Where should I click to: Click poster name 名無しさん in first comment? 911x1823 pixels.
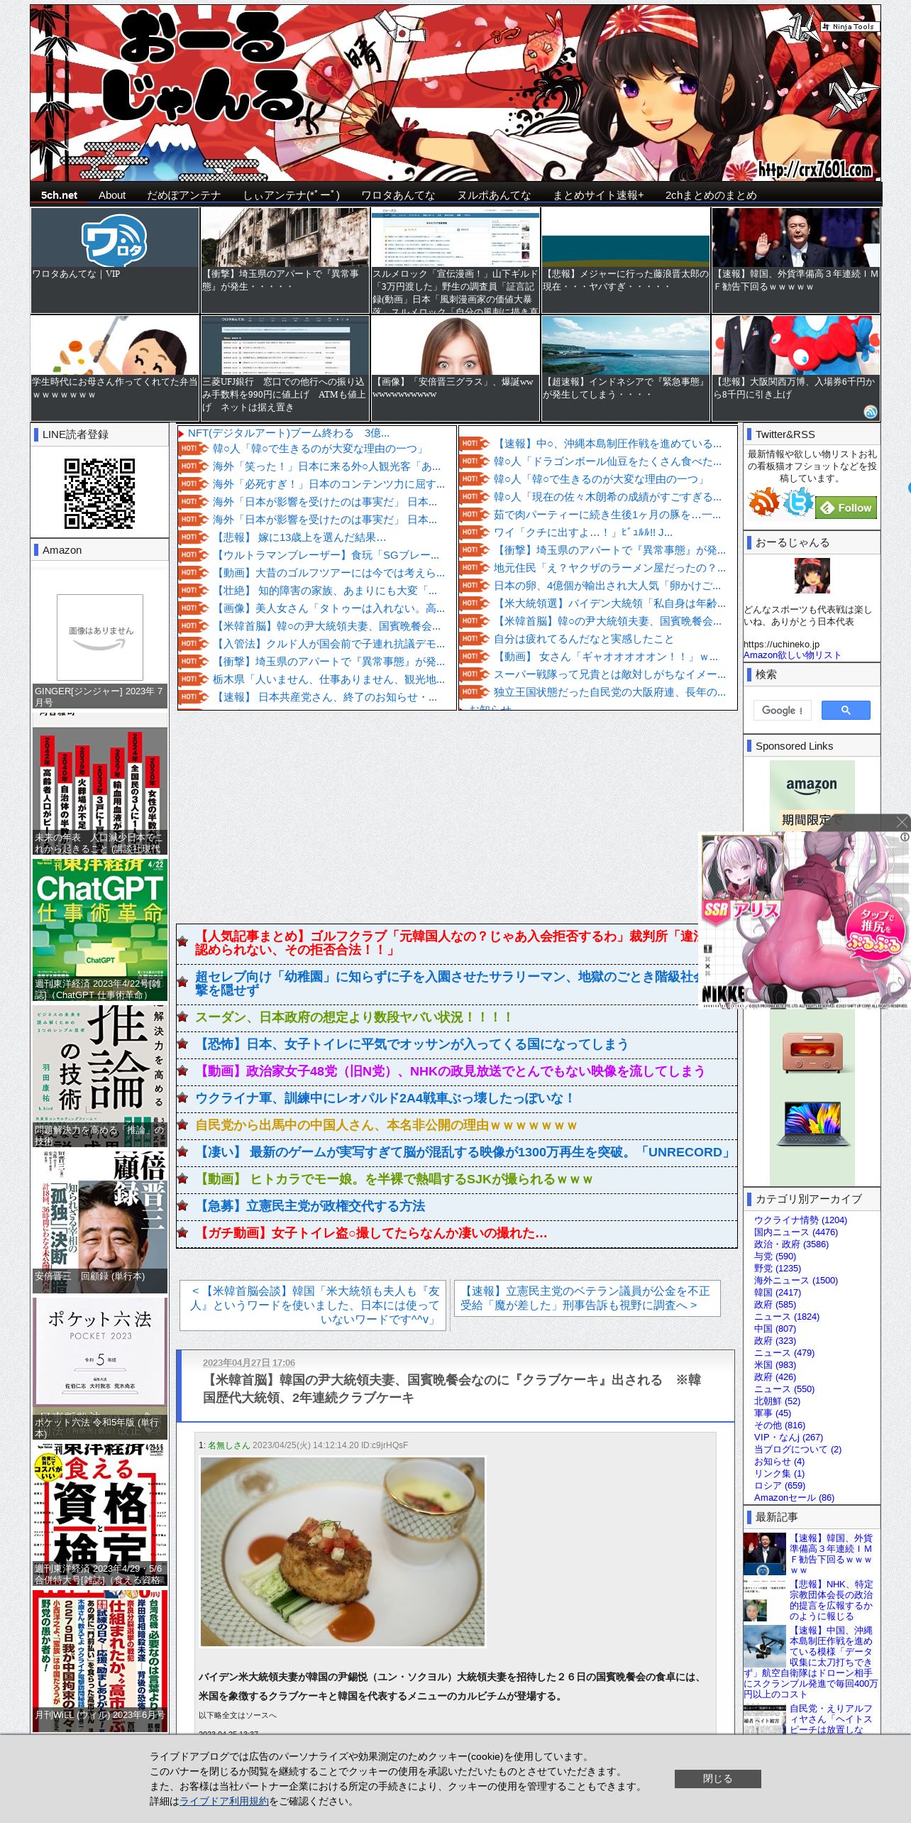point(228,1445)
